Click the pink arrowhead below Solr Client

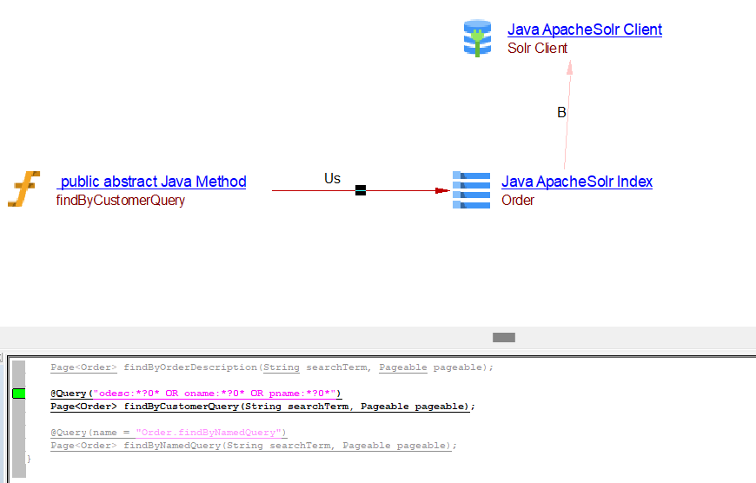click(x=569, y=69)
